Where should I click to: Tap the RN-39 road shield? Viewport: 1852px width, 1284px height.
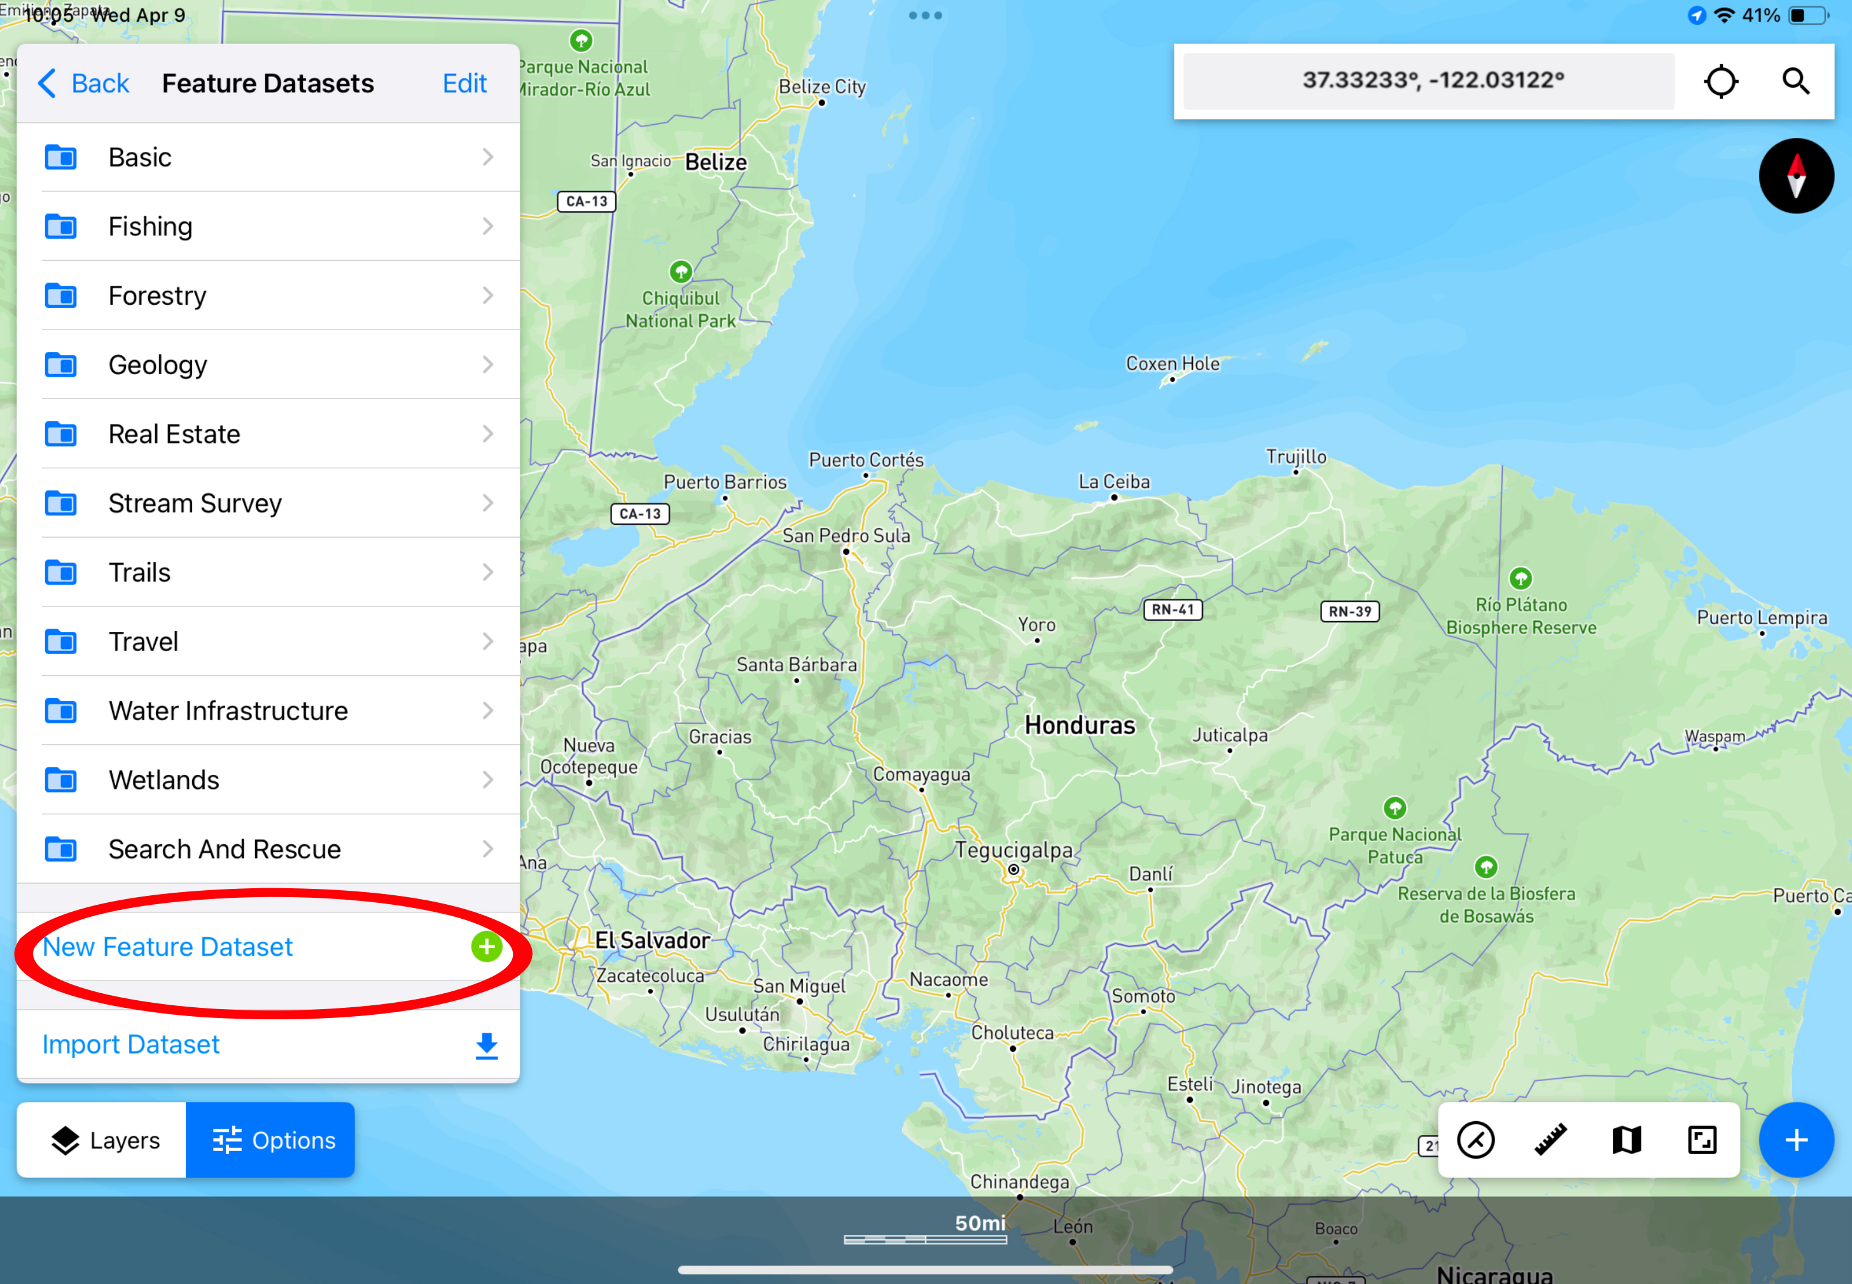click(1350, 611)
